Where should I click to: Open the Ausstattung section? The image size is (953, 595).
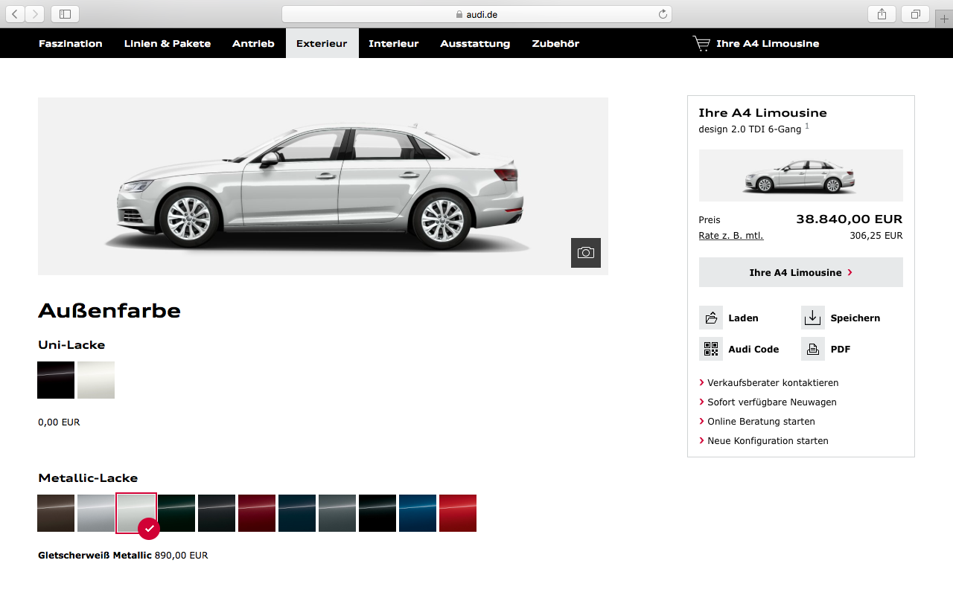(475, 44)
